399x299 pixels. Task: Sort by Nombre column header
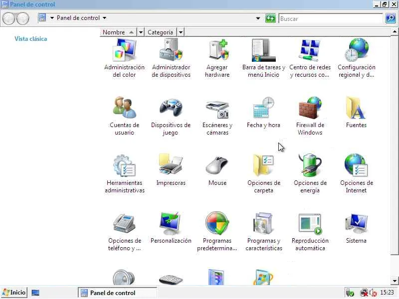119,32
